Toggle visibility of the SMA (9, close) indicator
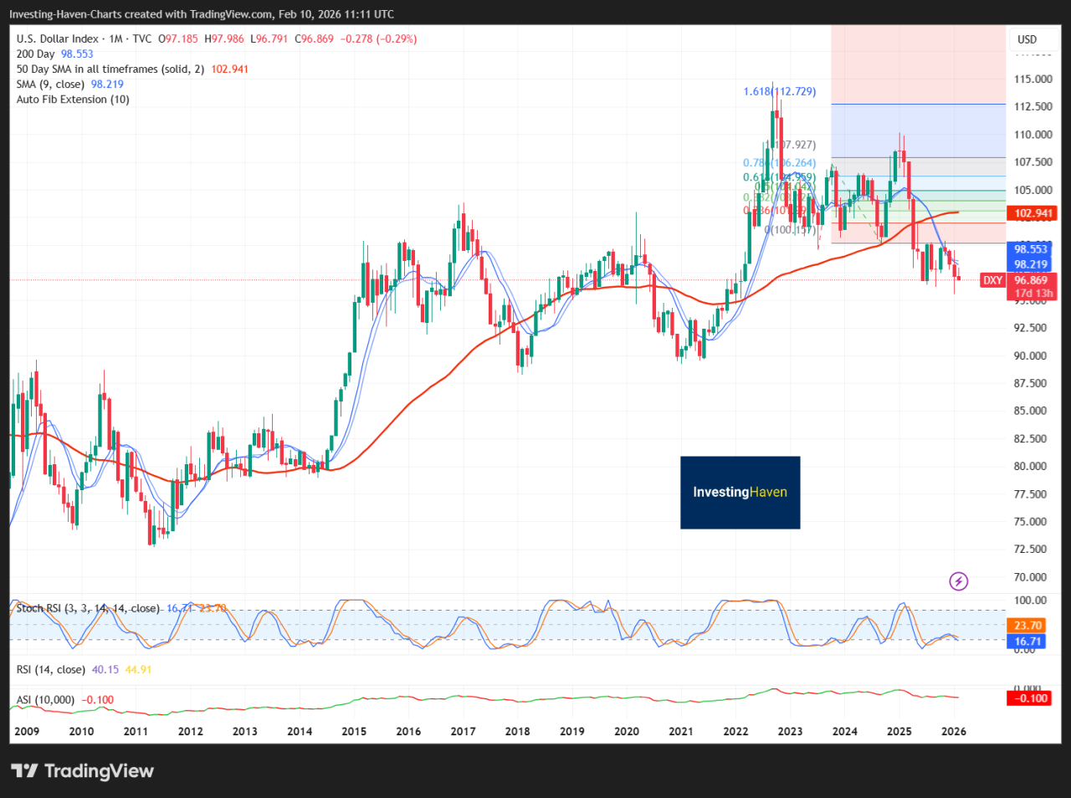The height and width of the screenshot is (798, 1071). point(50,84)
